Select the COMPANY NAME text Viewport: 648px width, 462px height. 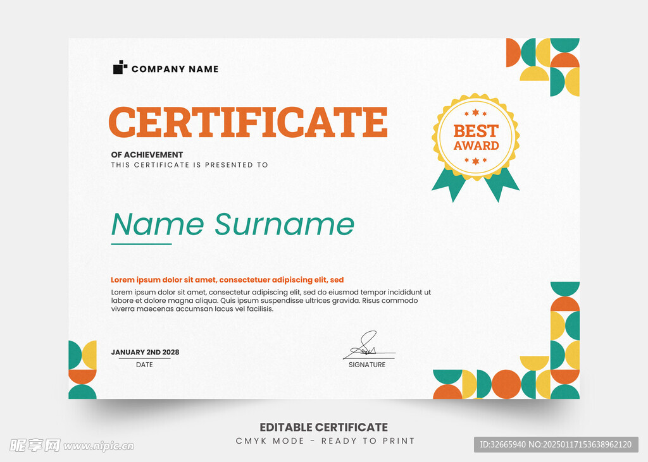[x=175, y=69]
